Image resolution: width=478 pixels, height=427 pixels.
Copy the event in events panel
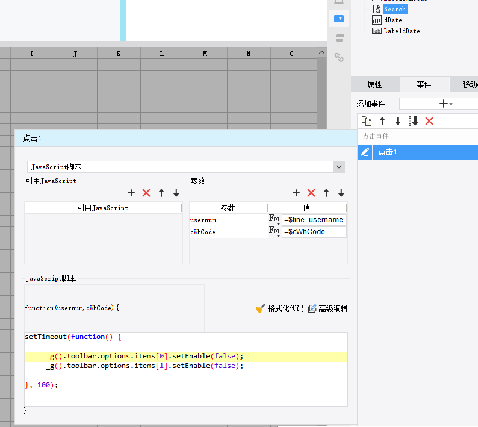click(367, 122)
